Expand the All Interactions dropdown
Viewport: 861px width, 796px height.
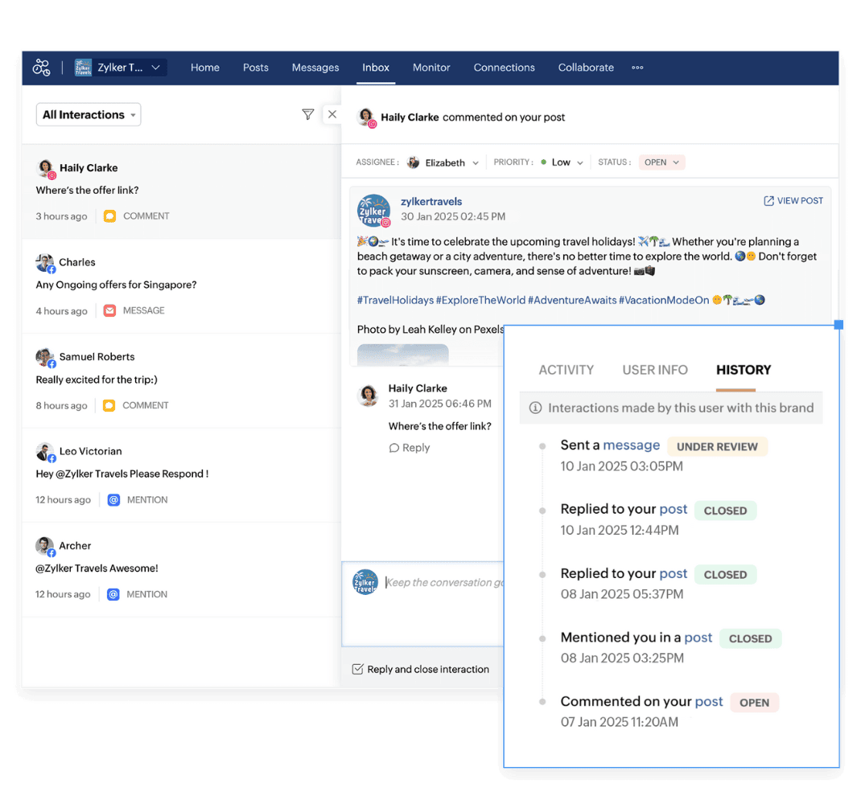tap(89, 115)
